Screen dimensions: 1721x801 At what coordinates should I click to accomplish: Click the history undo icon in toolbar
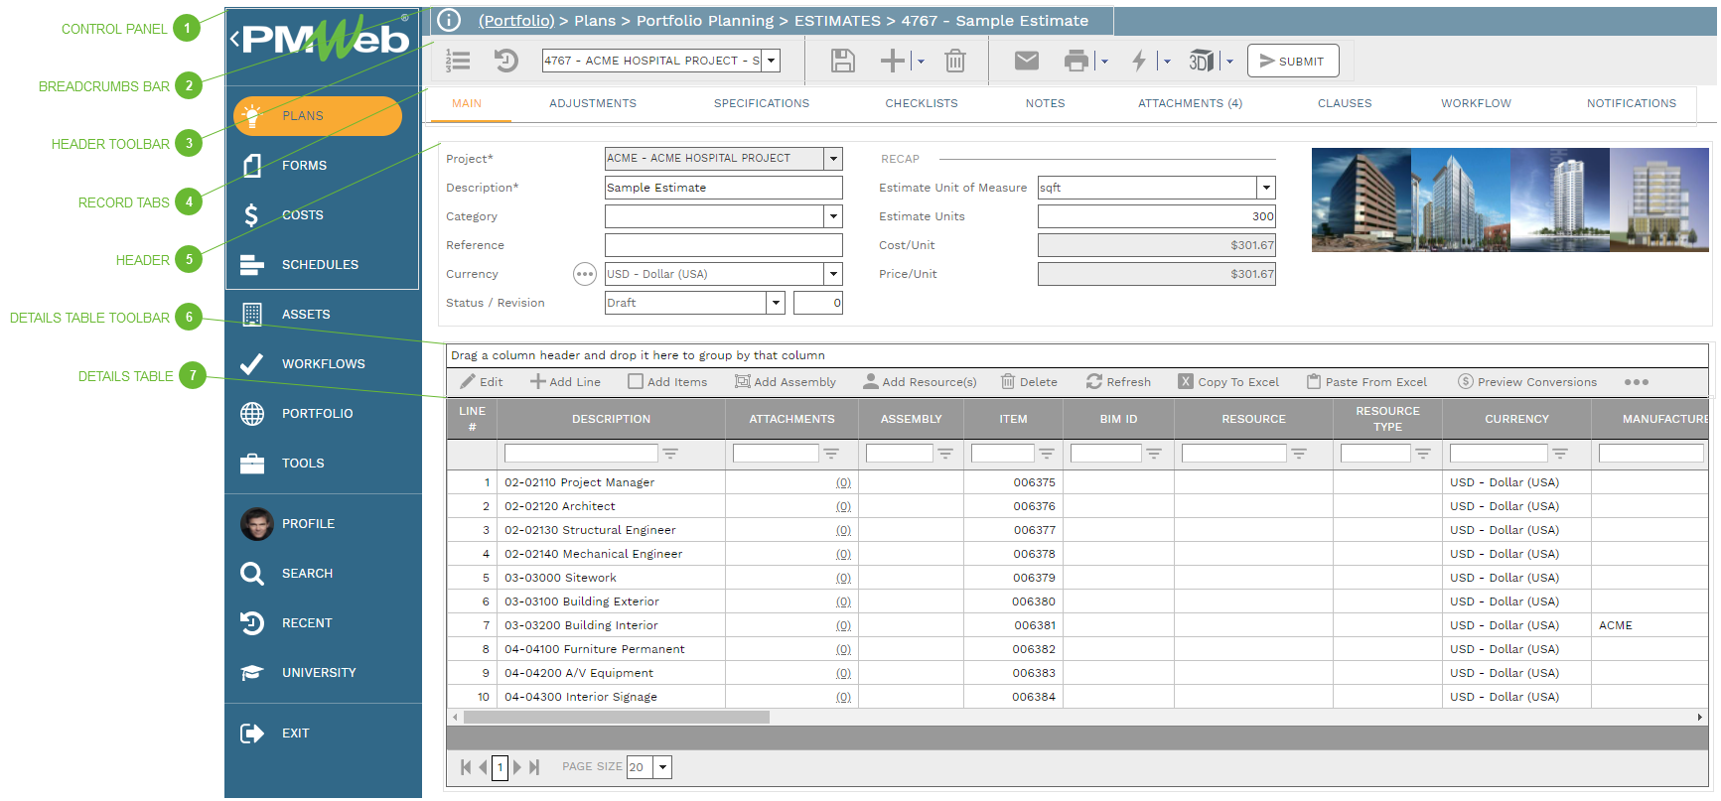coord(506,62)
